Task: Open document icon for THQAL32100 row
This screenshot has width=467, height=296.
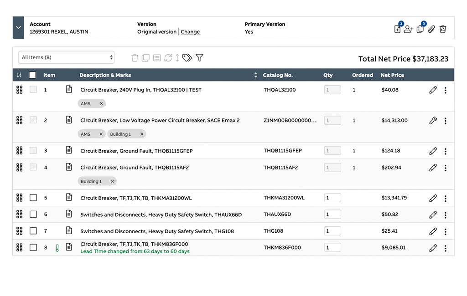Action: (69, 89)
